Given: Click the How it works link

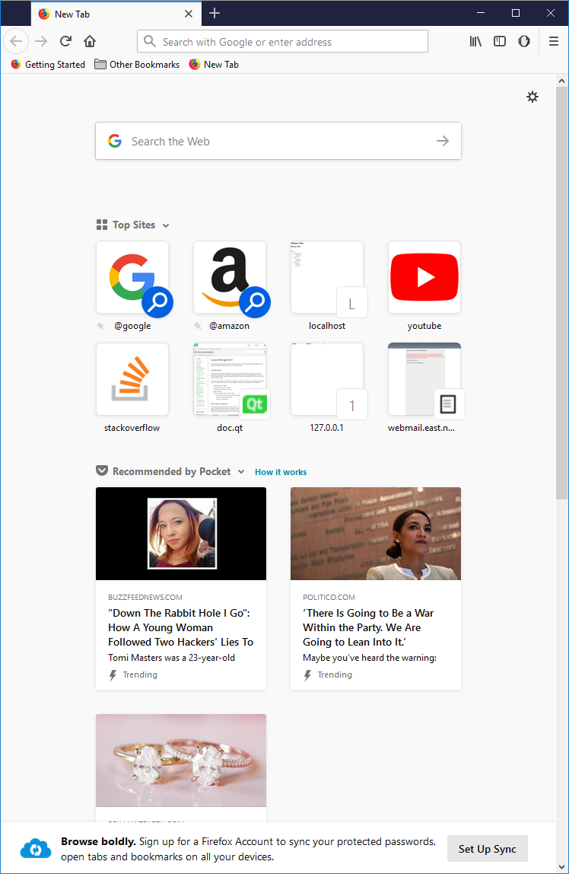Looking at the screenshot, I should point(281,472).
